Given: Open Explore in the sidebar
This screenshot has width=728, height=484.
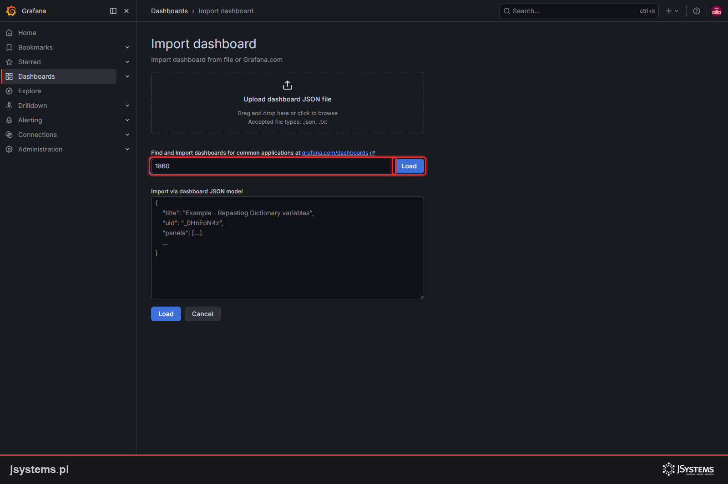Looking at the screenshot, I should coord(30,91).
